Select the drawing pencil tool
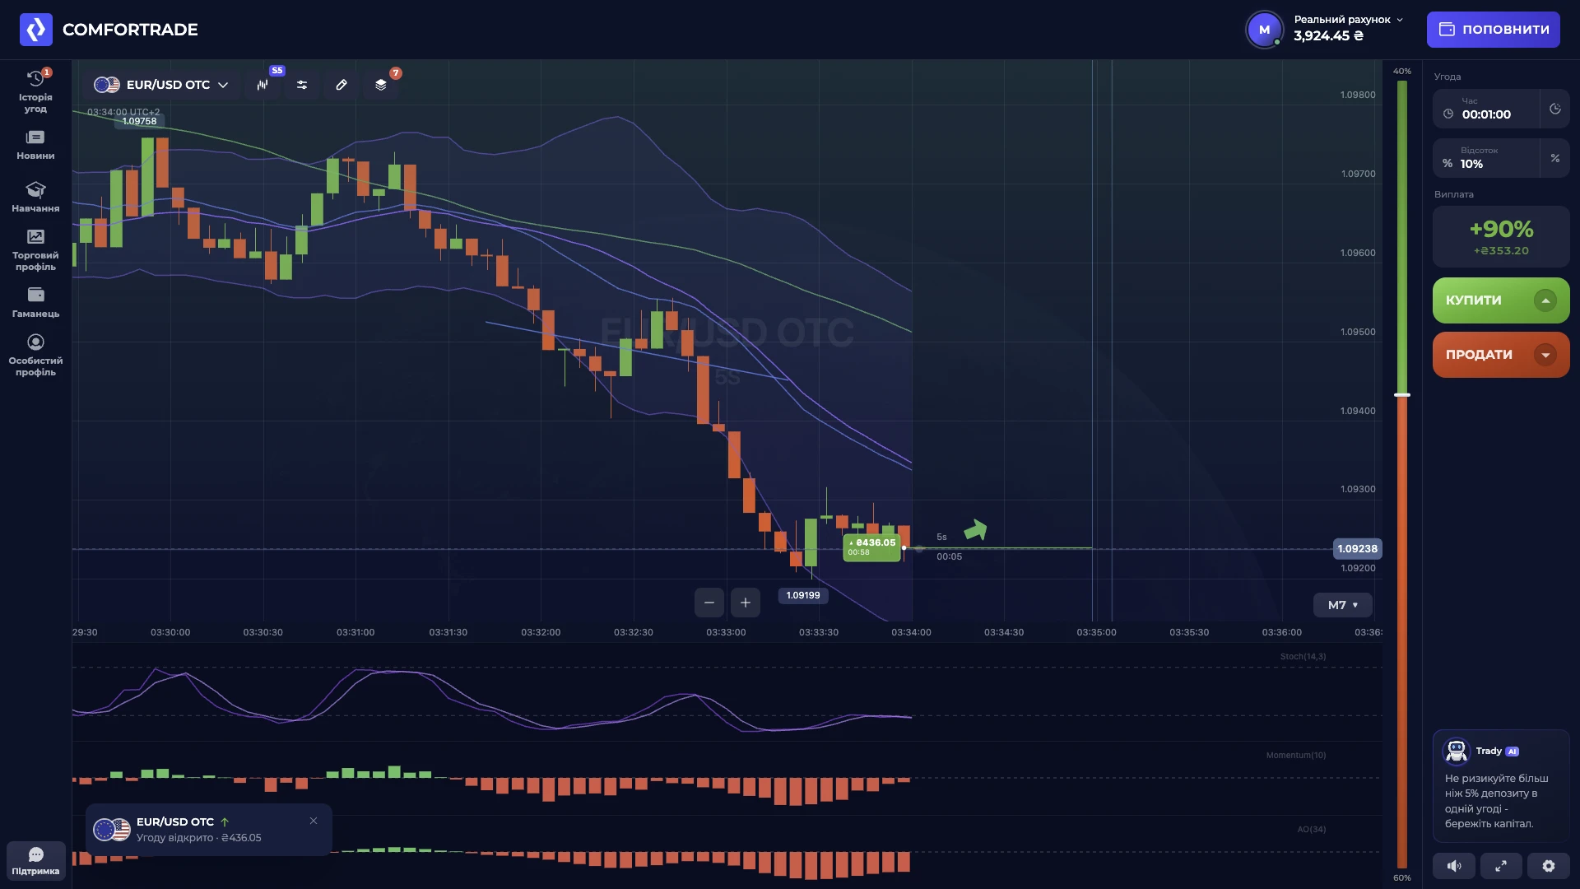 click(x=342, y=85)
